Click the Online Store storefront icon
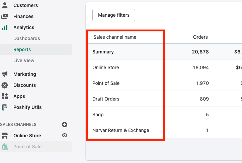The image size is (242, 163). click(5, 136)
